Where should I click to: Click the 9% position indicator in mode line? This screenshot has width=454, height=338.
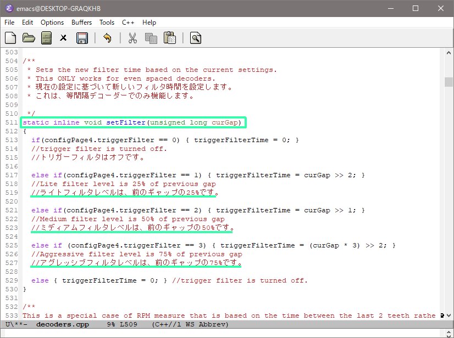point(111,324)
